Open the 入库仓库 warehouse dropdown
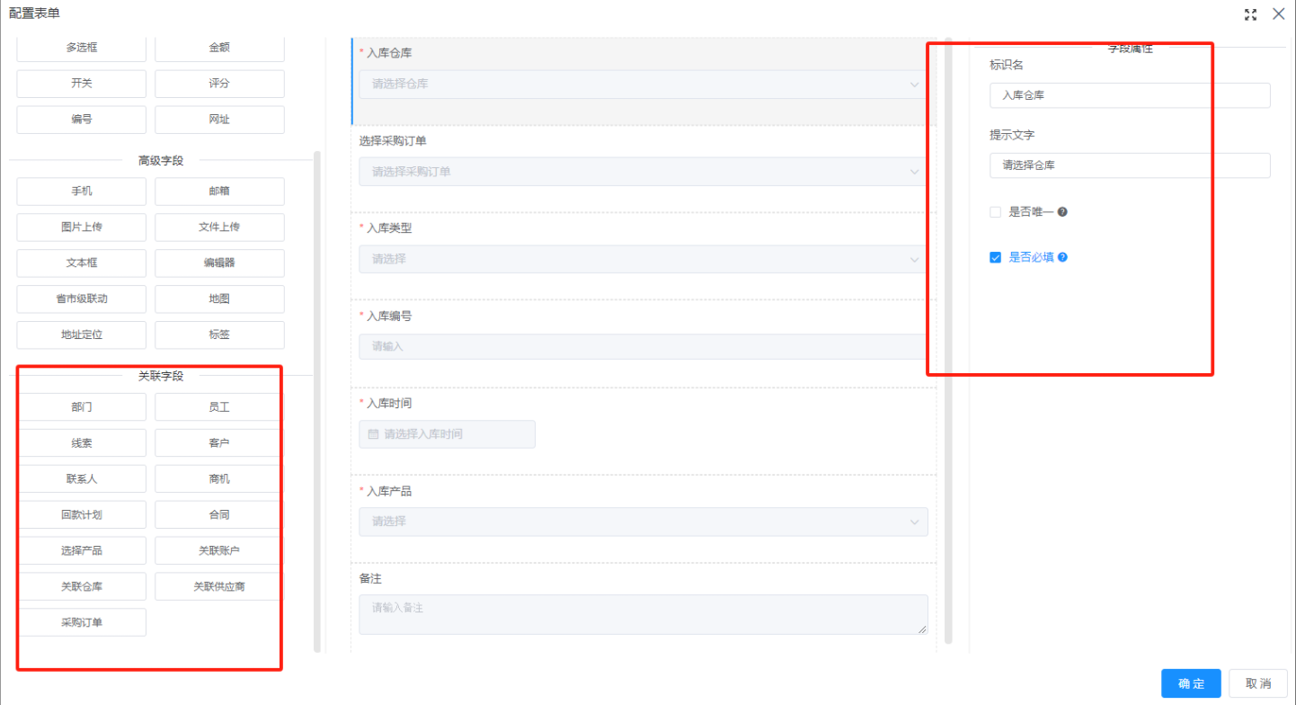Screen dimensions: 1296x705 pyautogui.click(x=643, y=84)
